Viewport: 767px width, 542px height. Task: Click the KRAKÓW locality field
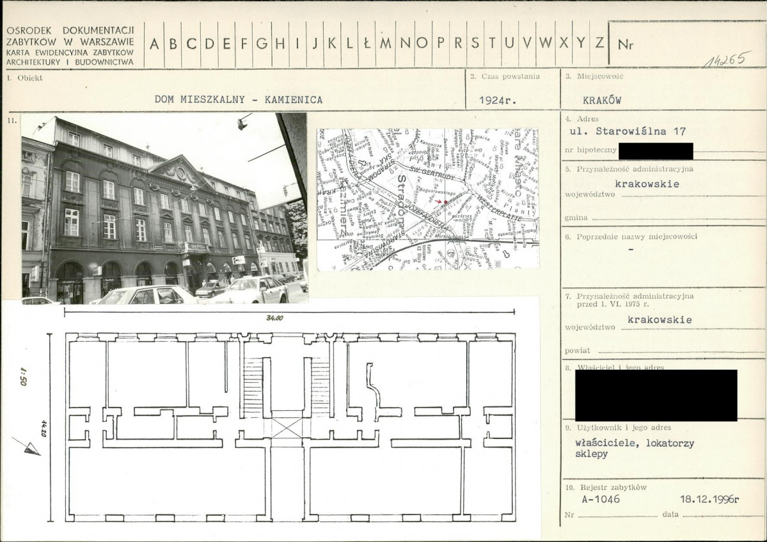(x=602, y=100)
